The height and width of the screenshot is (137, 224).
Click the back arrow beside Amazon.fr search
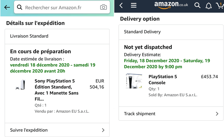(7, 8)
